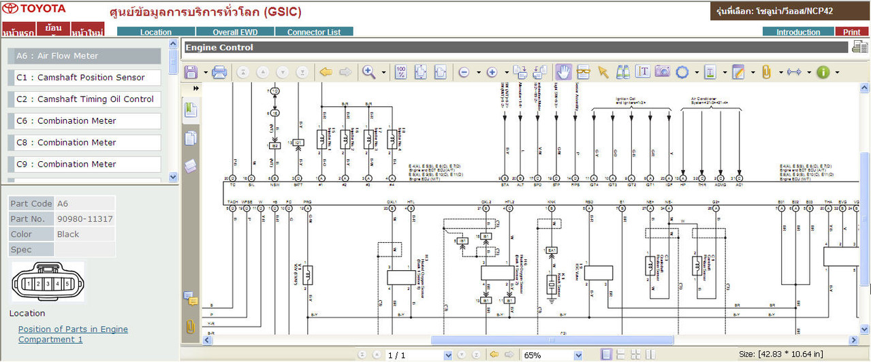Click the document icon beside Engine Control
871x362 pixels.
(x=859, y=47)
